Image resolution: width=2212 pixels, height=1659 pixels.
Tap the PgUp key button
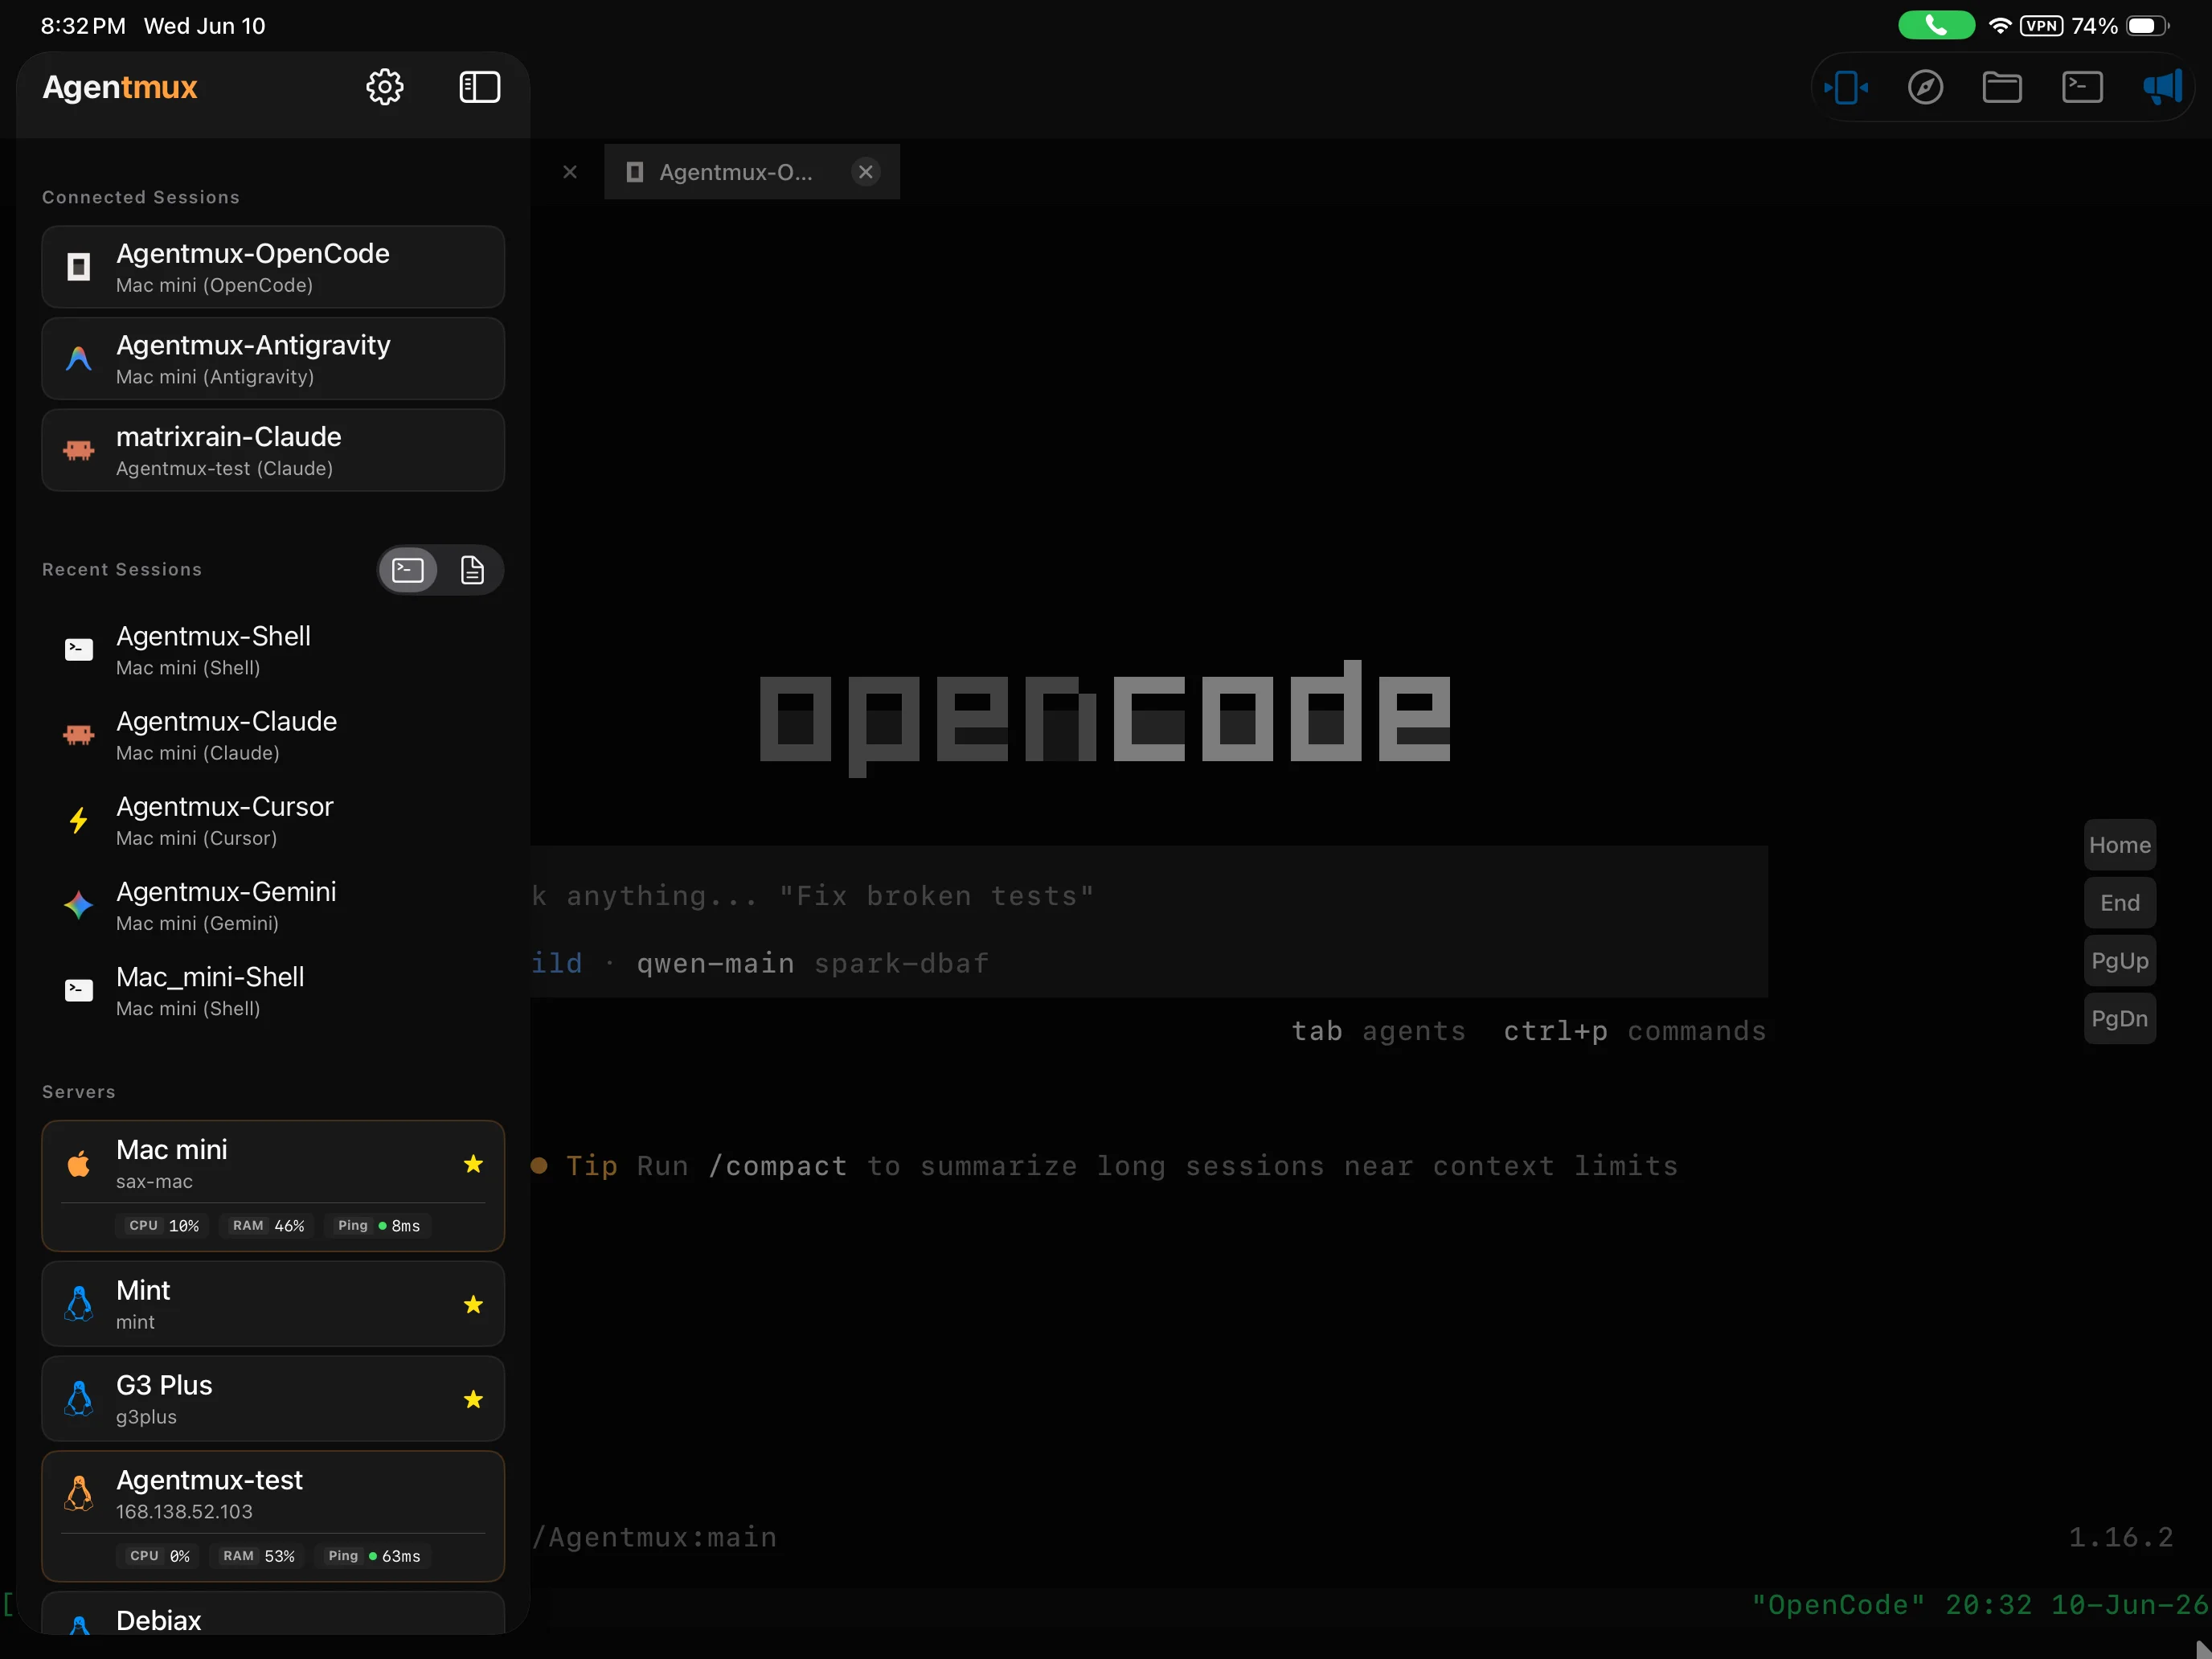pyautogui.click(x=2119, y=961)
